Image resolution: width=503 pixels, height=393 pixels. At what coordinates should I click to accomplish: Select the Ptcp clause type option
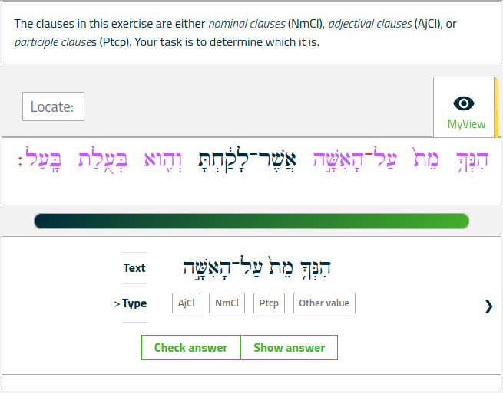click(x=269, y=303)
